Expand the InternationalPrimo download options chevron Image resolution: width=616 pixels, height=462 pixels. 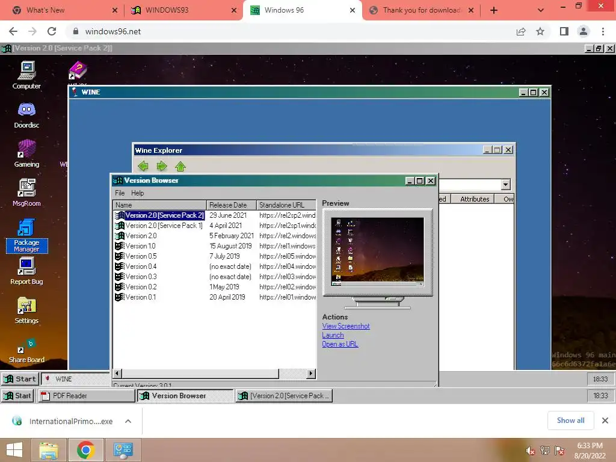[128, 421]
